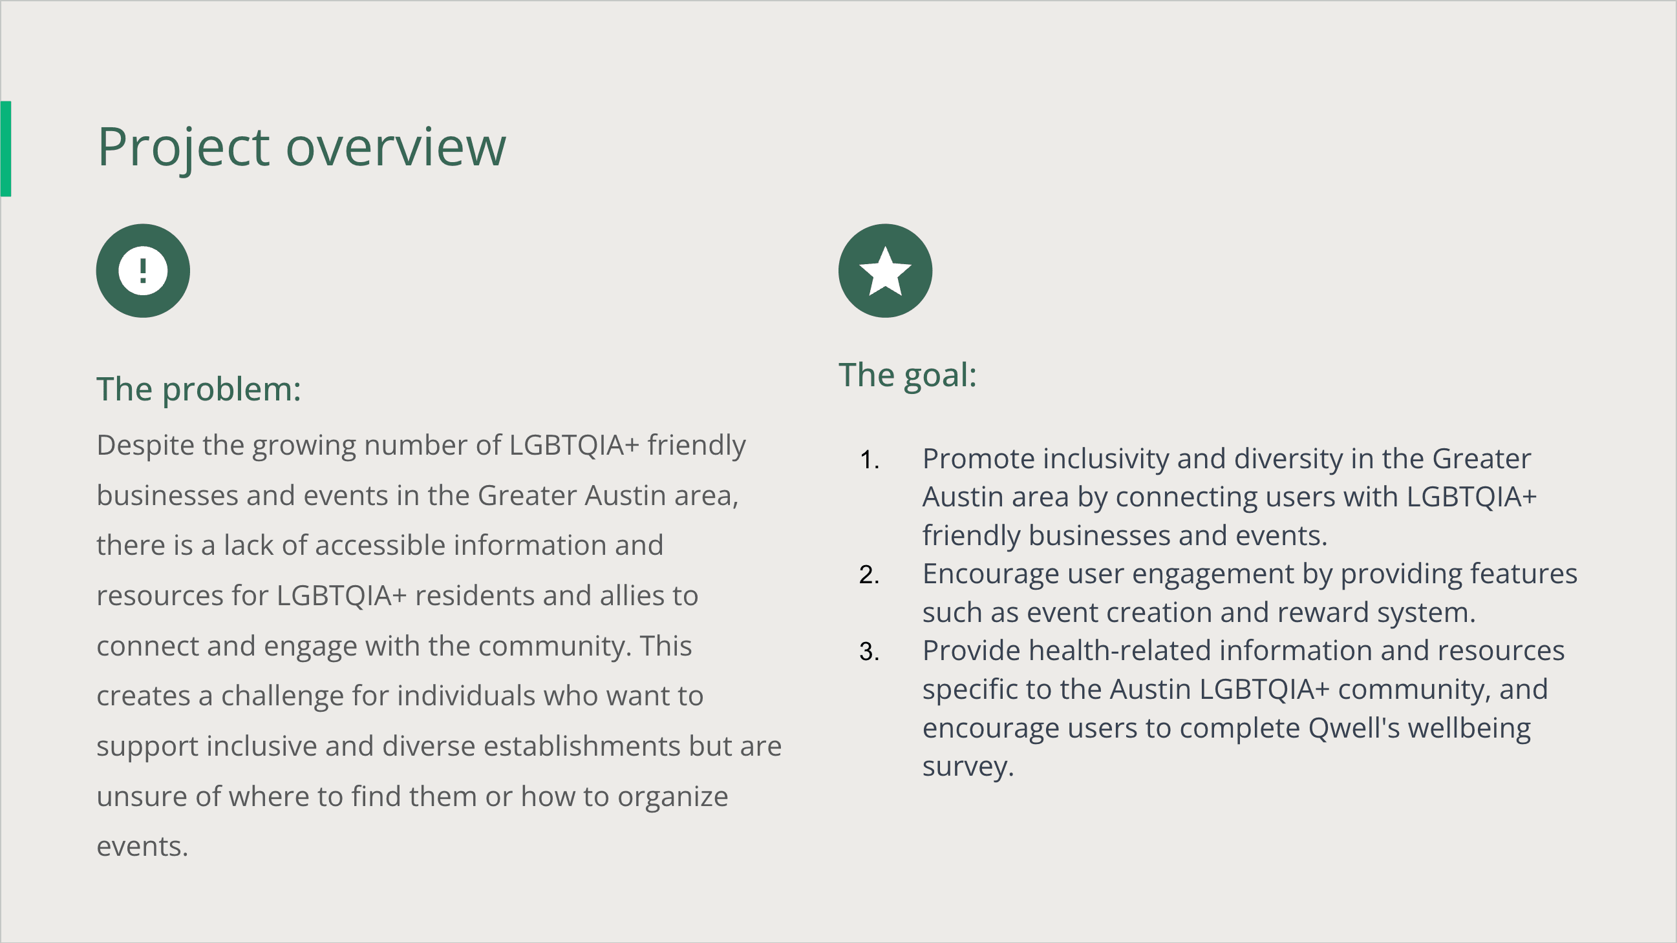Click the Despite the growing number line
This screenshot has height=943, width=1677.
pos(421,445)
